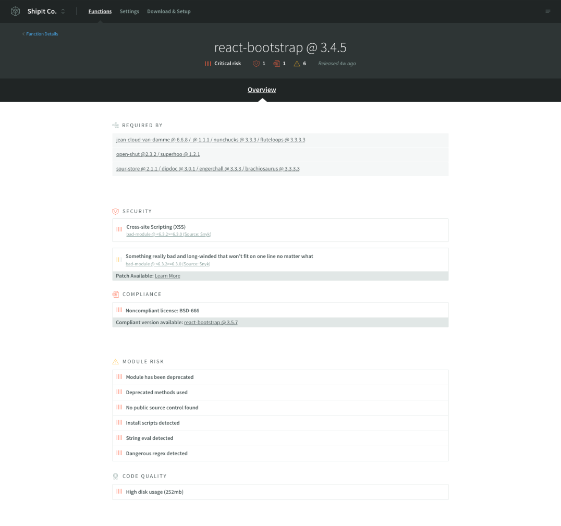Go back to Function Details
The image size is (561, 526).
click(x=41, y=34)
